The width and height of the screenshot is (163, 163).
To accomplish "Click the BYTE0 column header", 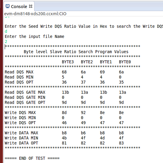I will tap(125, 62).
